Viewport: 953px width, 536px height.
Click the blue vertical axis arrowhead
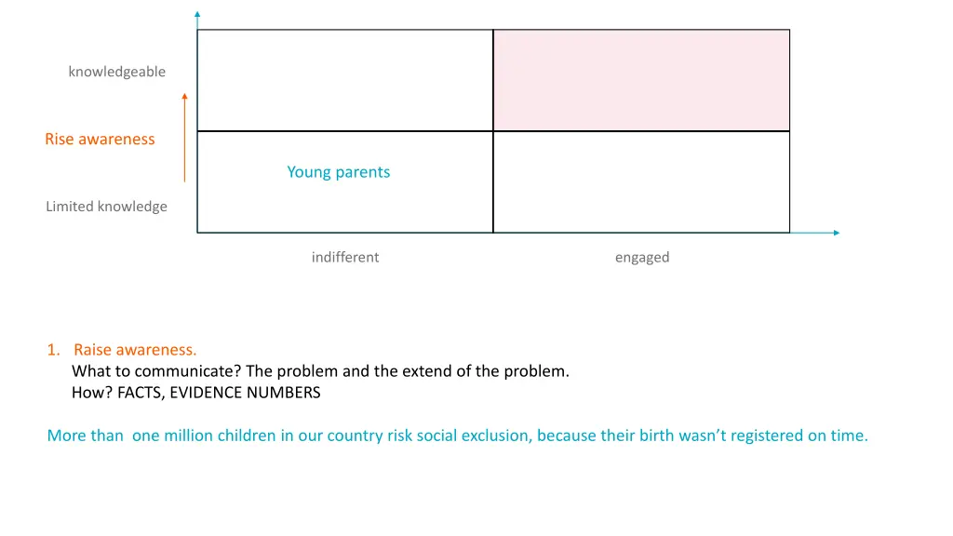point(197,14)
